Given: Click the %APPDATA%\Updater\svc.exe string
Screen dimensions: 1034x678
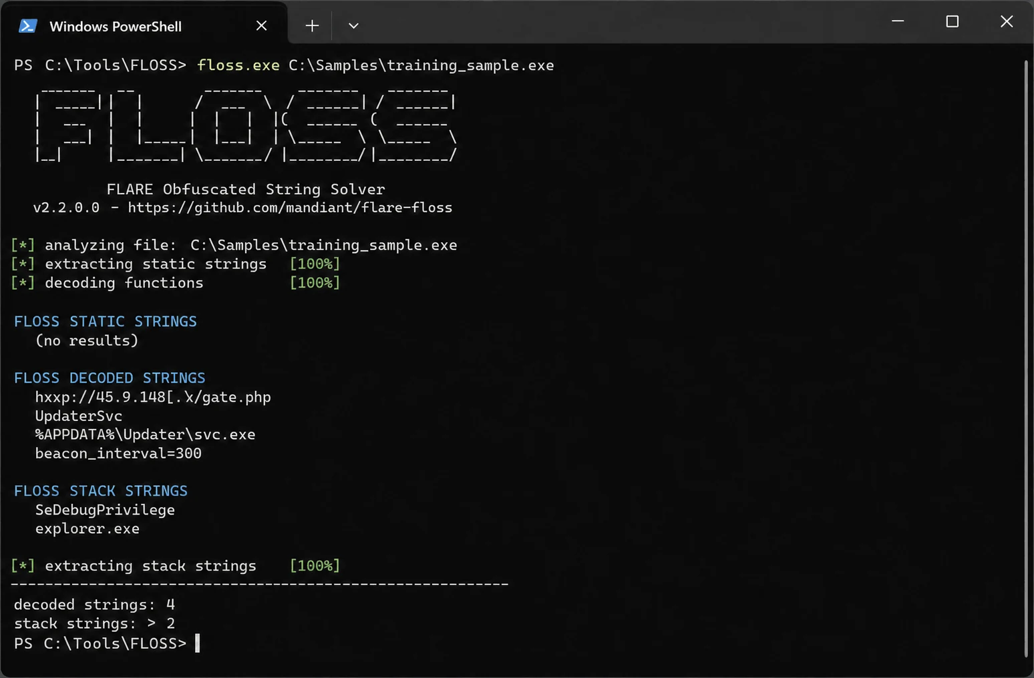Looking at the screenshot, I should (145, 434).
